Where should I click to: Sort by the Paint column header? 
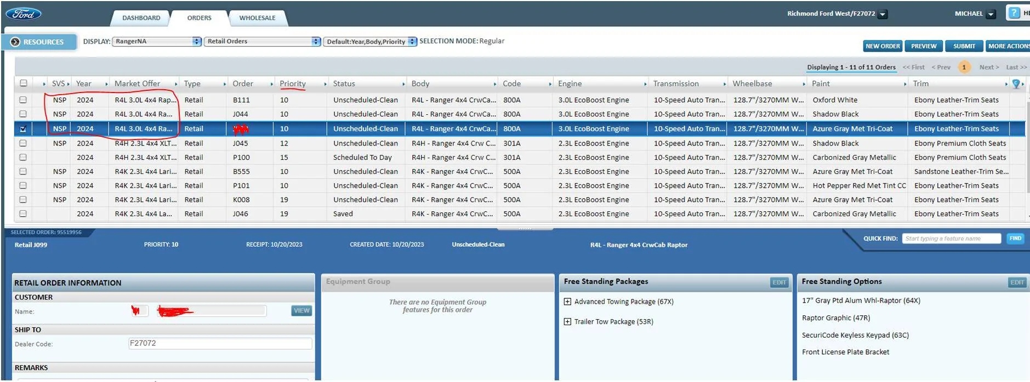point(821,84)
